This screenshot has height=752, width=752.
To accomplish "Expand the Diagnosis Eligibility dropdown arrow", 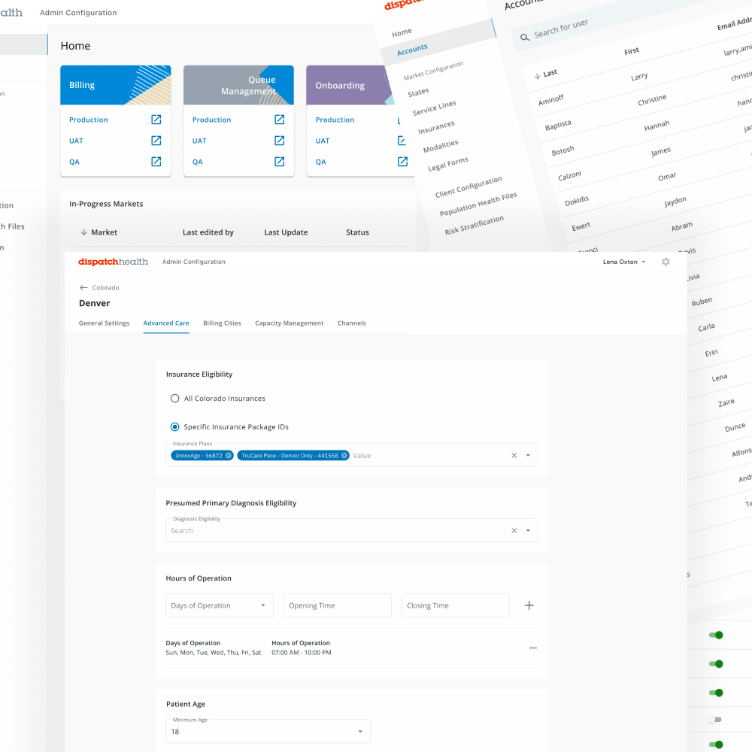I will 528,530.
